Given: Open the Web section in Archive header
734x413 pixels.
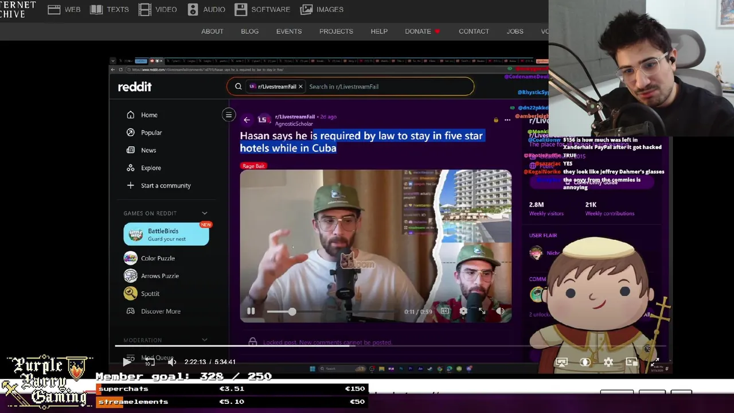Looking at the screenshot, I should point(64,9).
